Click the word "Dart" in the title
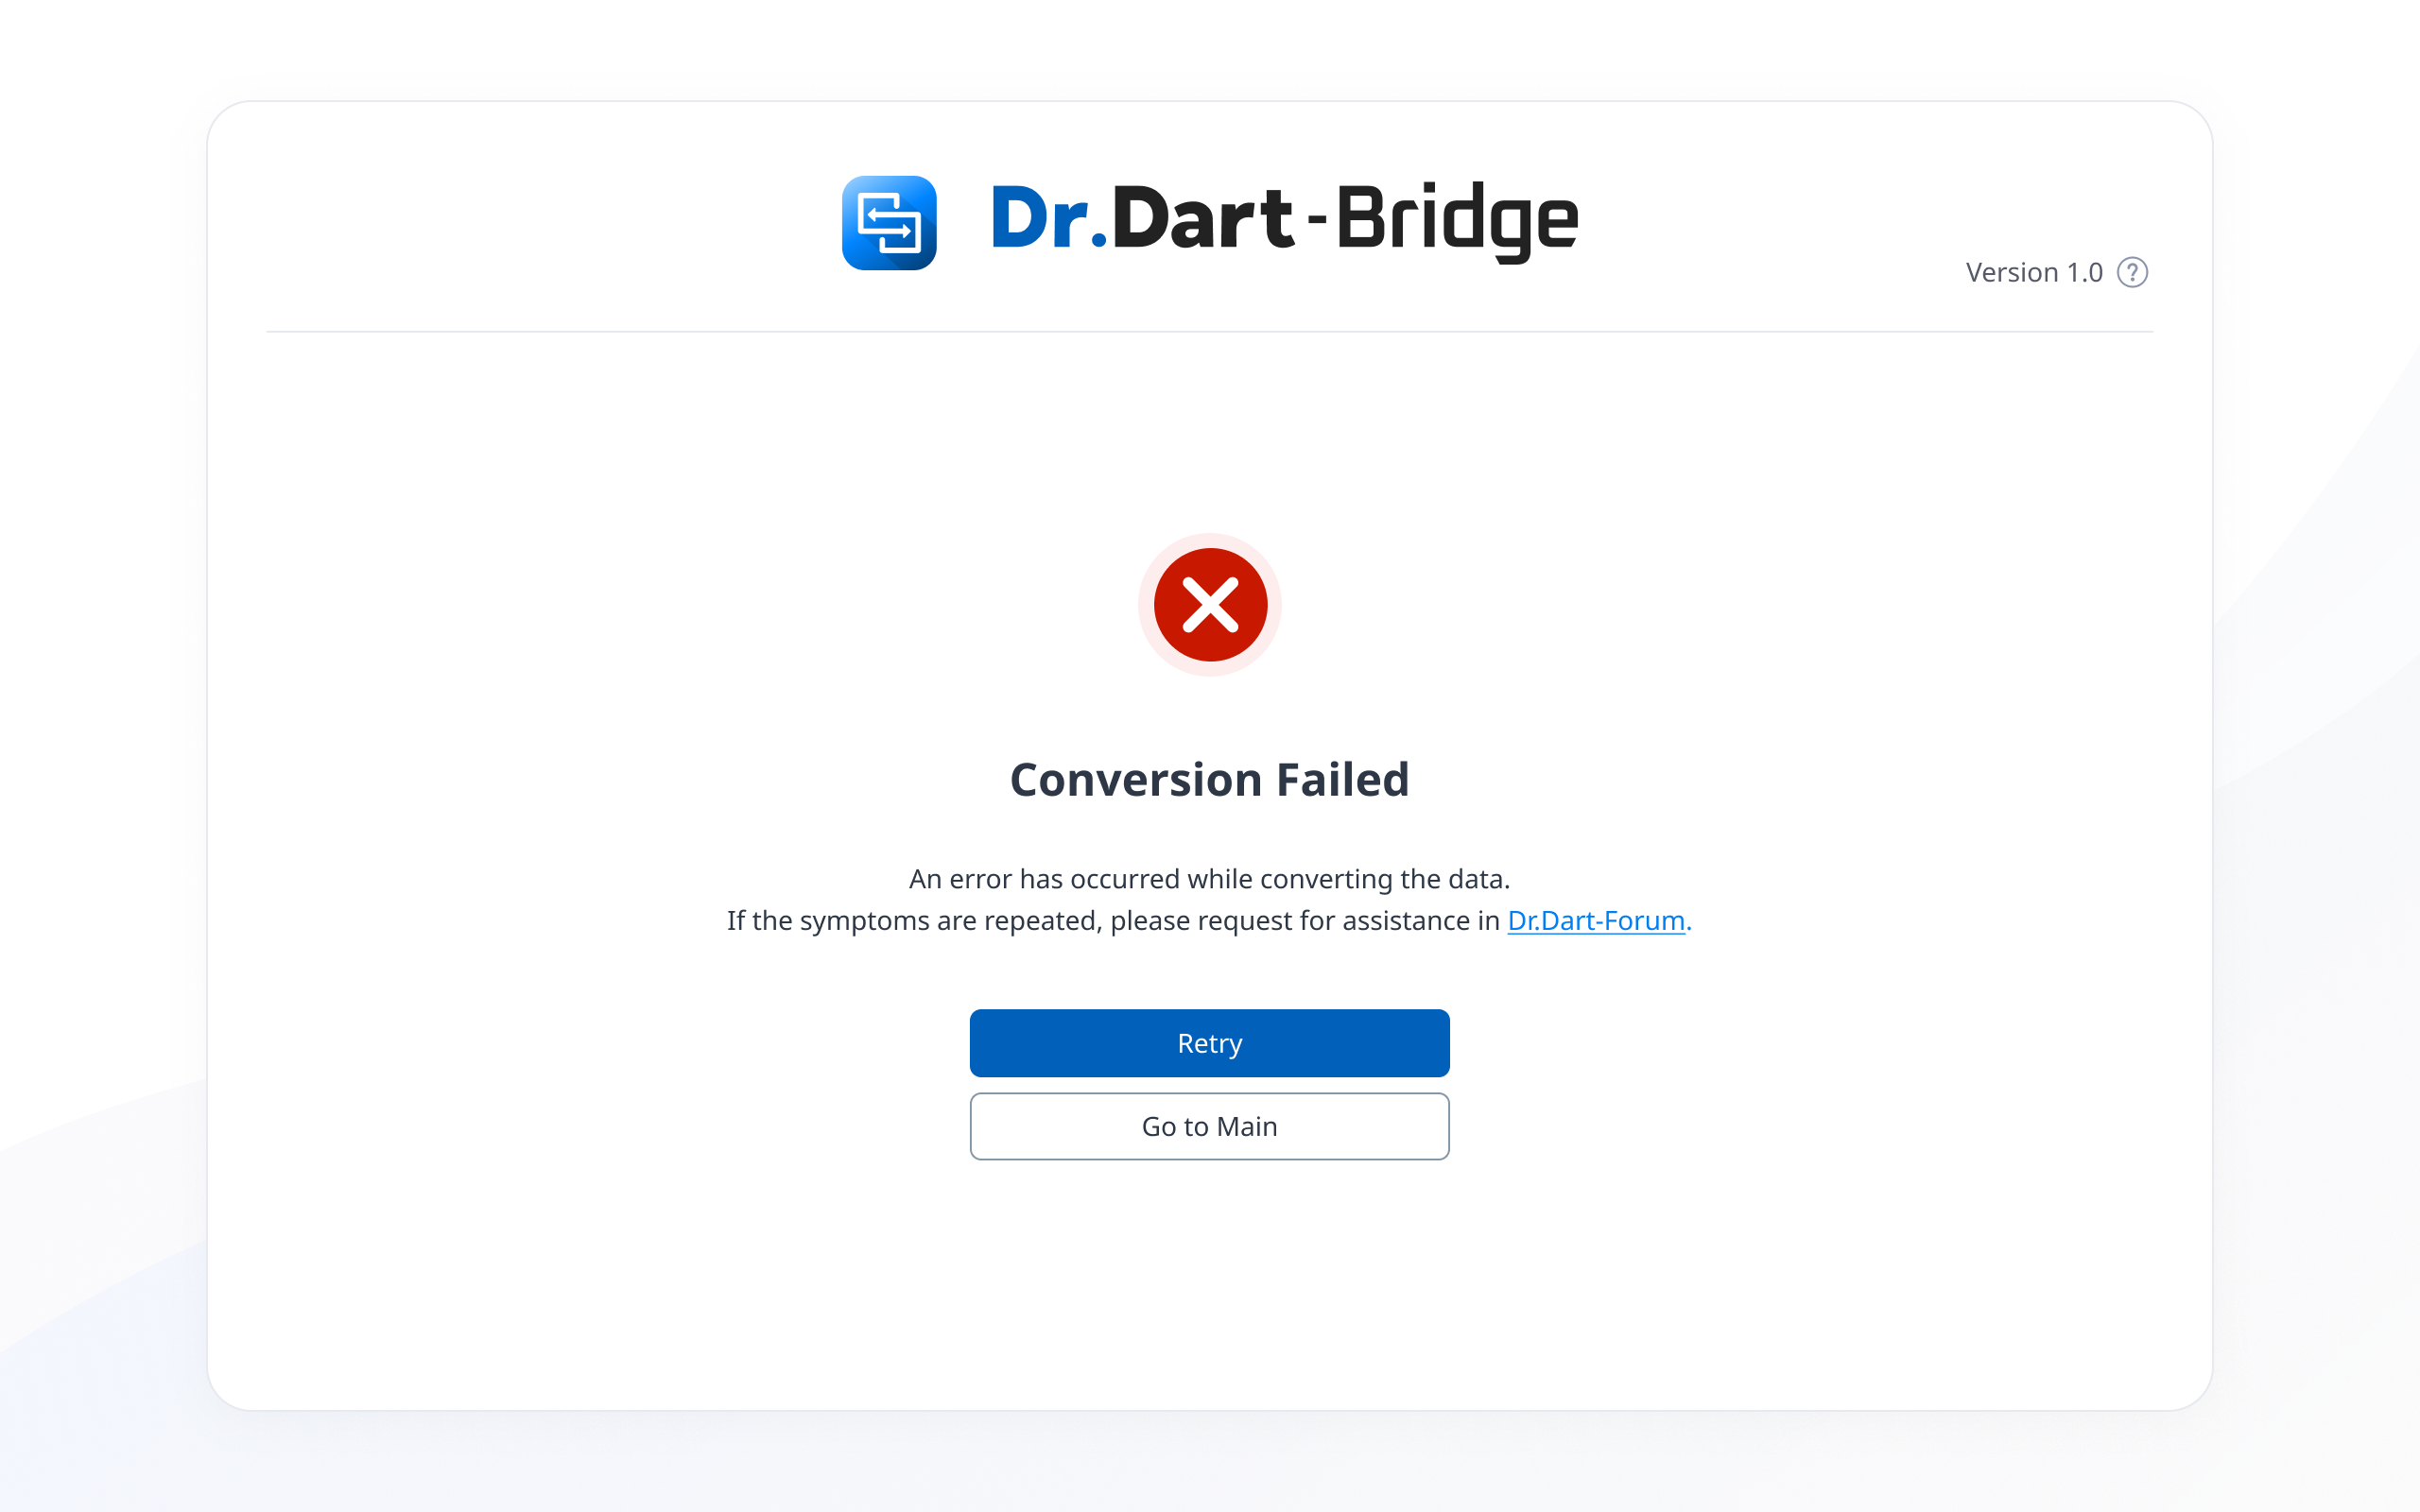 click(1201, 218)
